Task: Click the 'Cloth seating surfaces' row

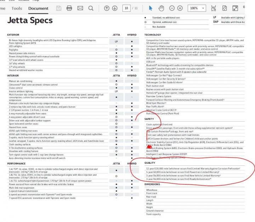Action: point(73,144)
